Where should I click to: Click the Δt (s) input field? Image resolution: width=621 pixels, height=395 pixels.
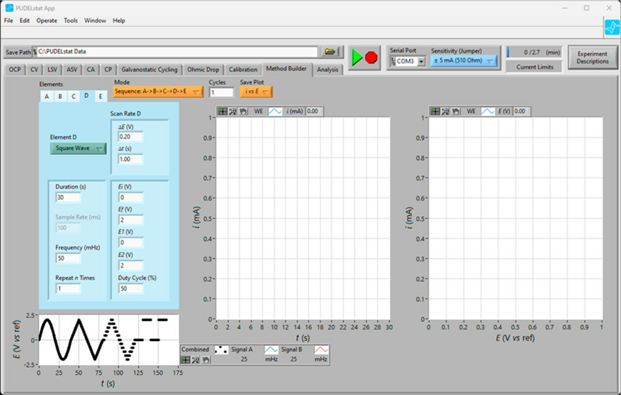point(130,159)
